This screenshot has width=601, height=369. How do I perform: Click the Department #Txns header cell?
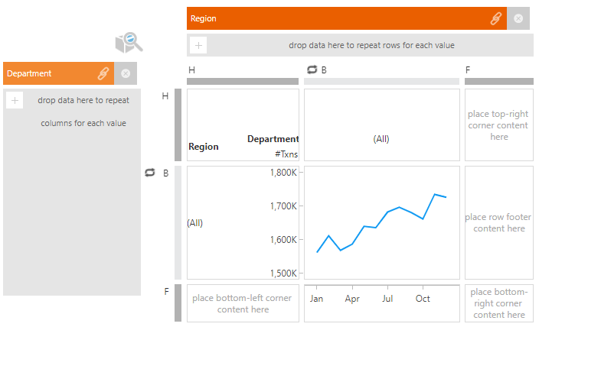[273, 146]
